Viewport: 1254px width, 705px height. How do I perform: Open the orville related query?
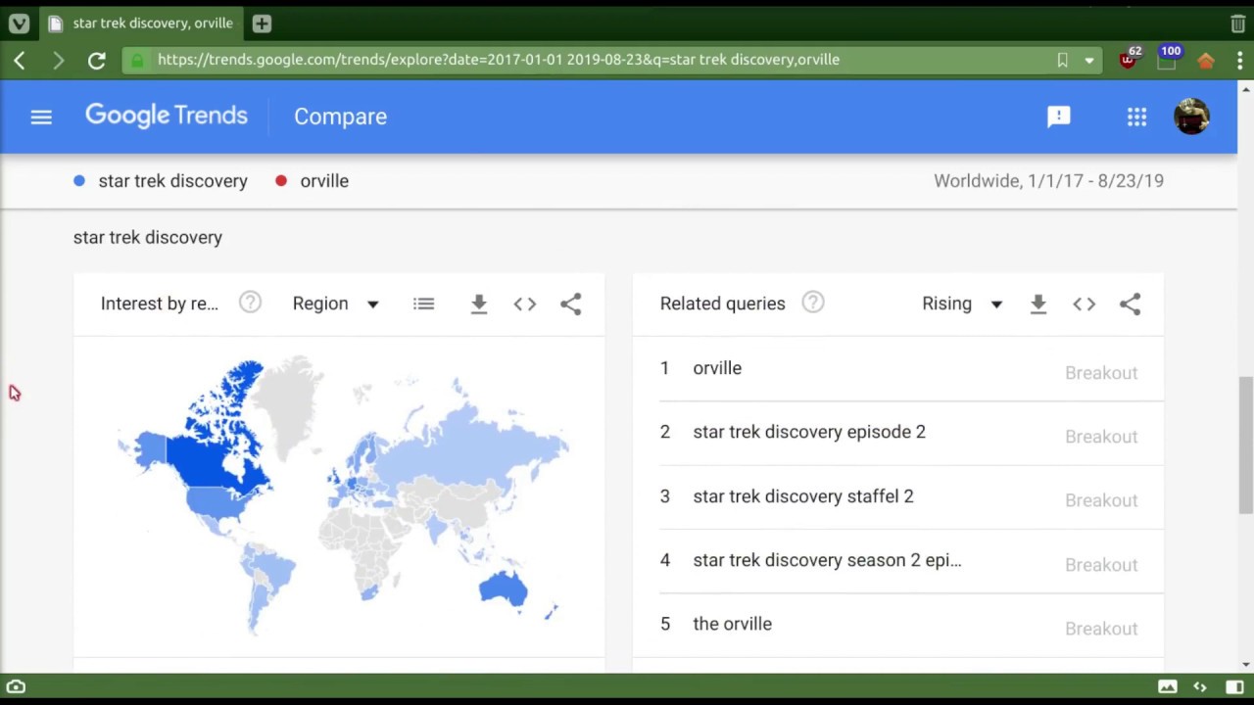(x=717, y=368)
